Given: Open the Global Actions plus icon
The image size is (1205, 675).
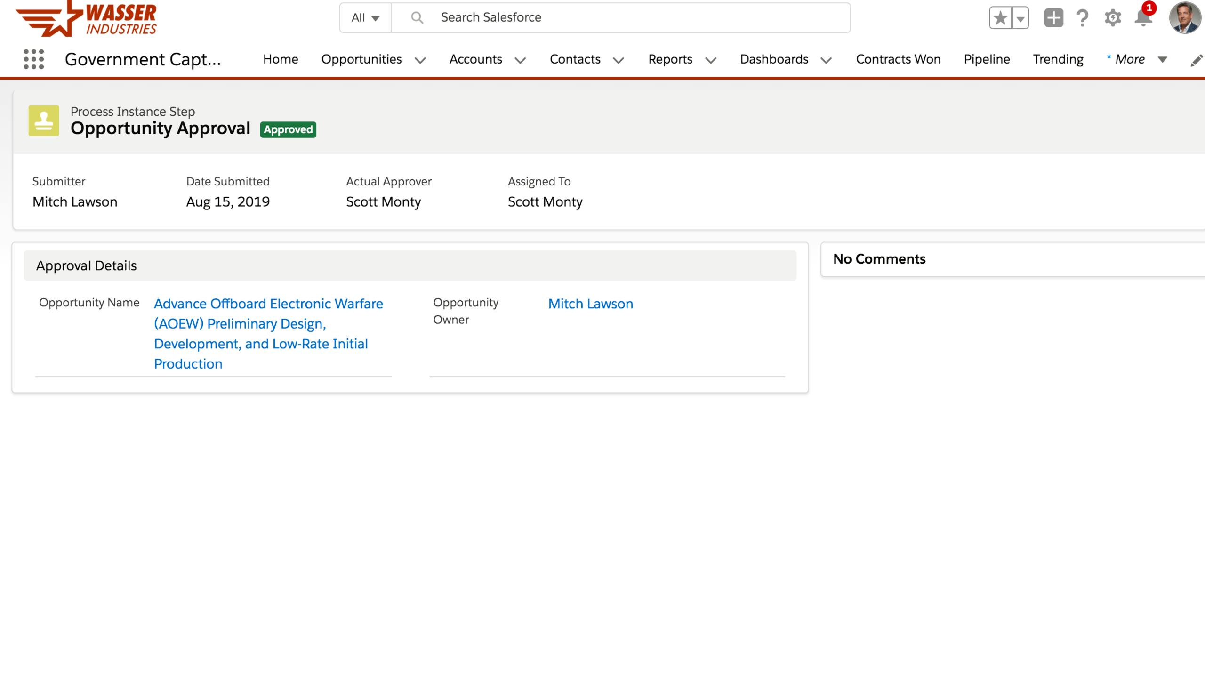Looking at the screenshot, I should 1053,18.
